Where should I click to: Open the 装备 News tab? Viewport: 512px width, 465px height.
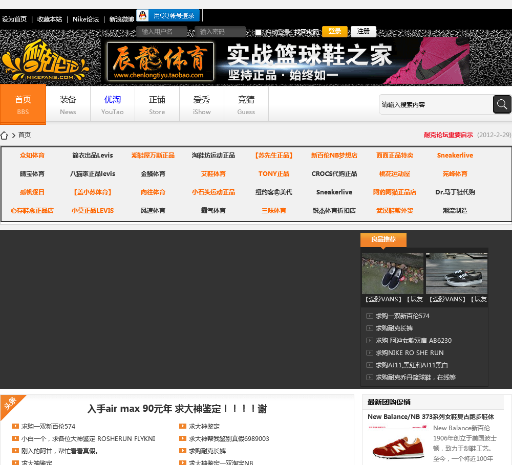pos(68,104)
